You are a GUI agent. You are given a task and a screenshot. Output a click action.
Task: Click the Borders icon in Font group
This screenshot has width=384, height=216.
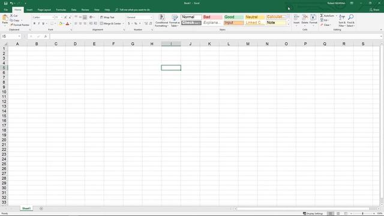point(52,23)
